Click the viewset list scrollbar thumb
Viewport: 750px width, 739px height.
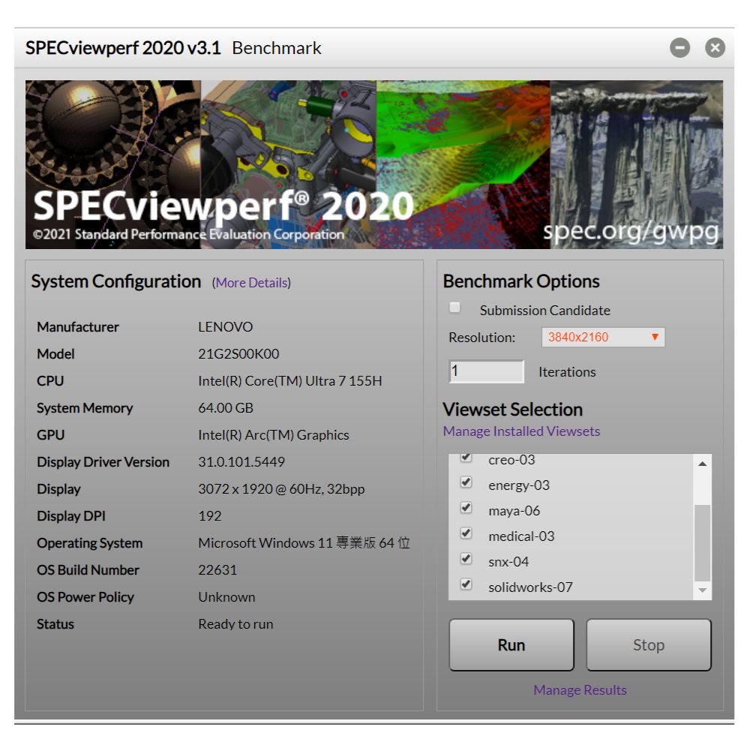[x=702, y=543]
